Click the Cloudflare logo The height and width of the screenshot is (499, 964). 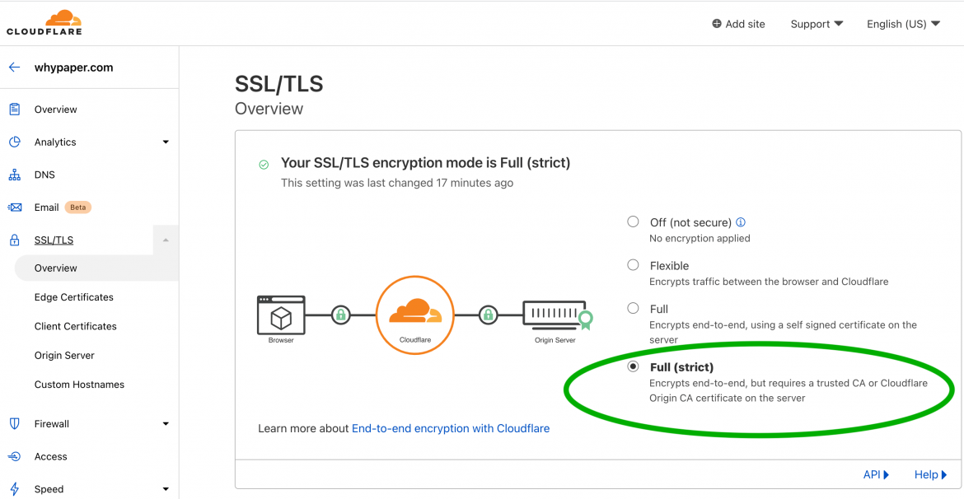pyautogui.click(x=44, y=22)
